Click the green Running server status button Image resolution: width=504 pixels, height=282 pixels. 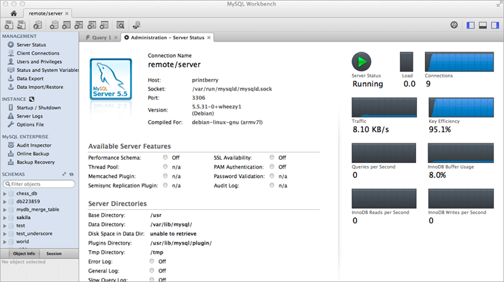tap(362, 62)
